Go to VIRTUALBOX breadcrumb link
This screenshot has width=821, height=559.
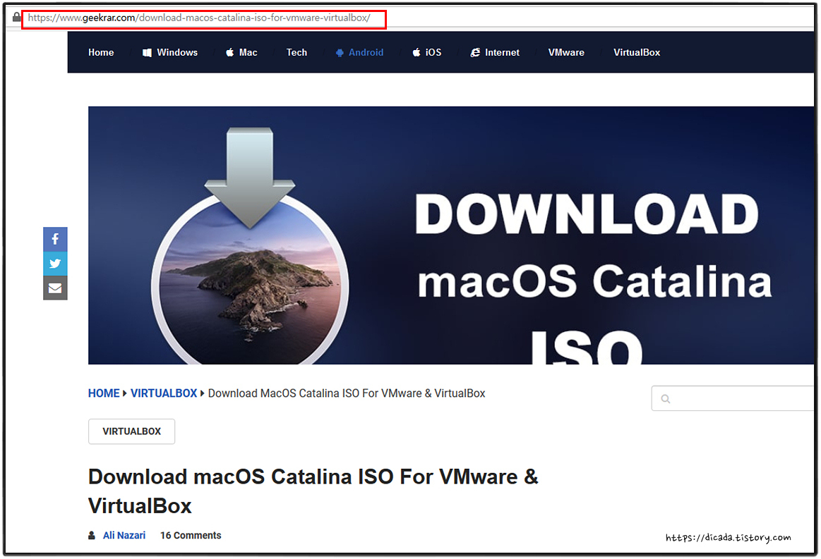[x=164, y=393]
